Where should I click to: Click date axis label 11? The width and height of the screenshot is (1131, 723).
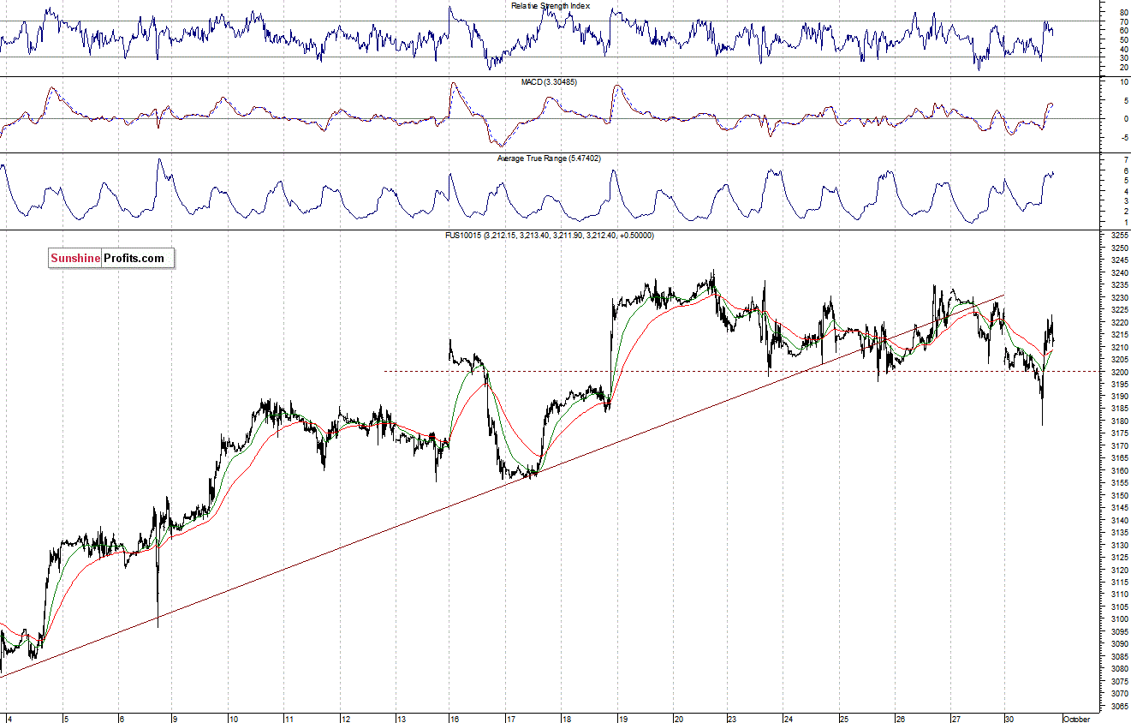tap(289, 719)
